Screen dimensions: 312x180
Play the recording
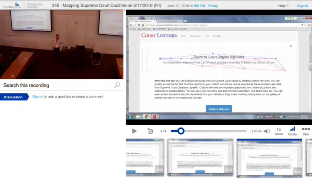coord(135,131)
